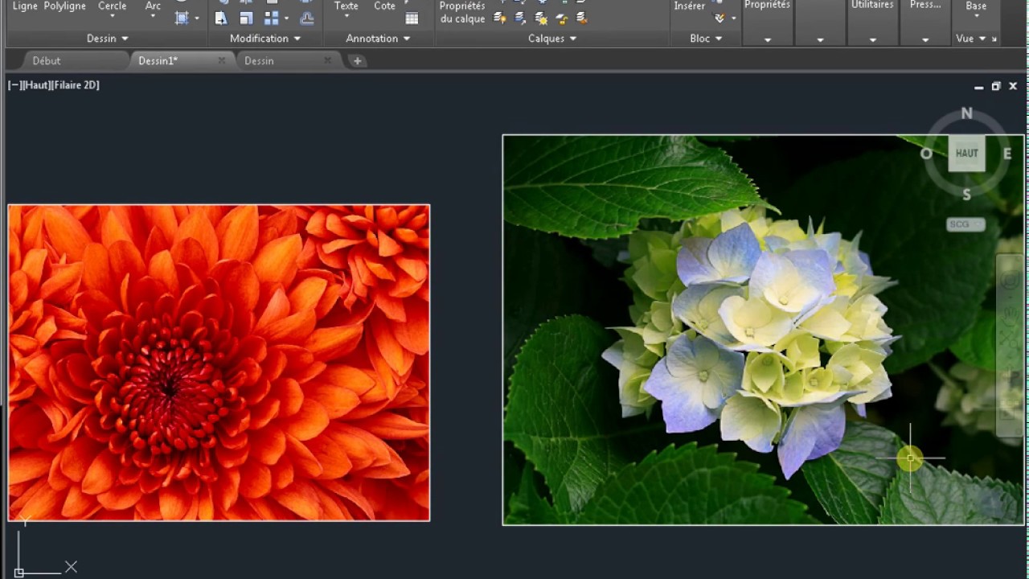1029x579 pixels.
Task: Click the last layer icon in Calques row
Action: 581,18
